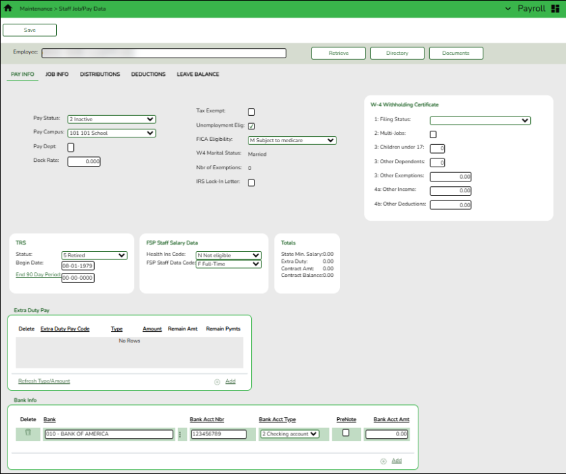Viewport: 566px width, 474px height.
Task: Click the Bank name field
Action: pos(108,434)
